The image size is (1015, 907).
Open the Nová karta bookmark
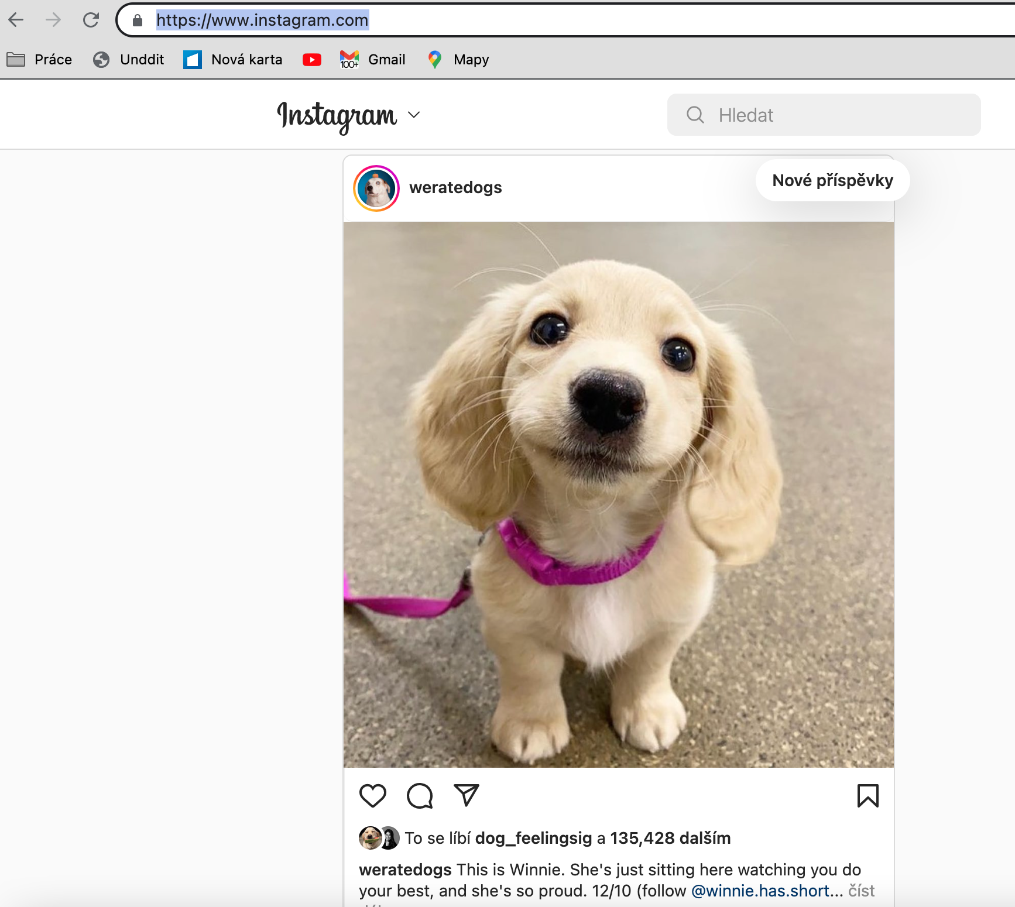232,60
